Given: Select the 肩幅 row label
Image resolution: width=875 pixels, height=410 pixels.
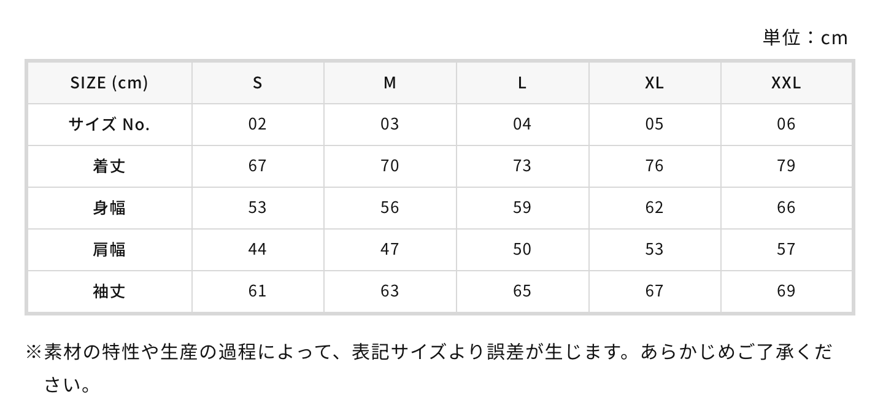Looking at the screenshot, I should [109, 249].
